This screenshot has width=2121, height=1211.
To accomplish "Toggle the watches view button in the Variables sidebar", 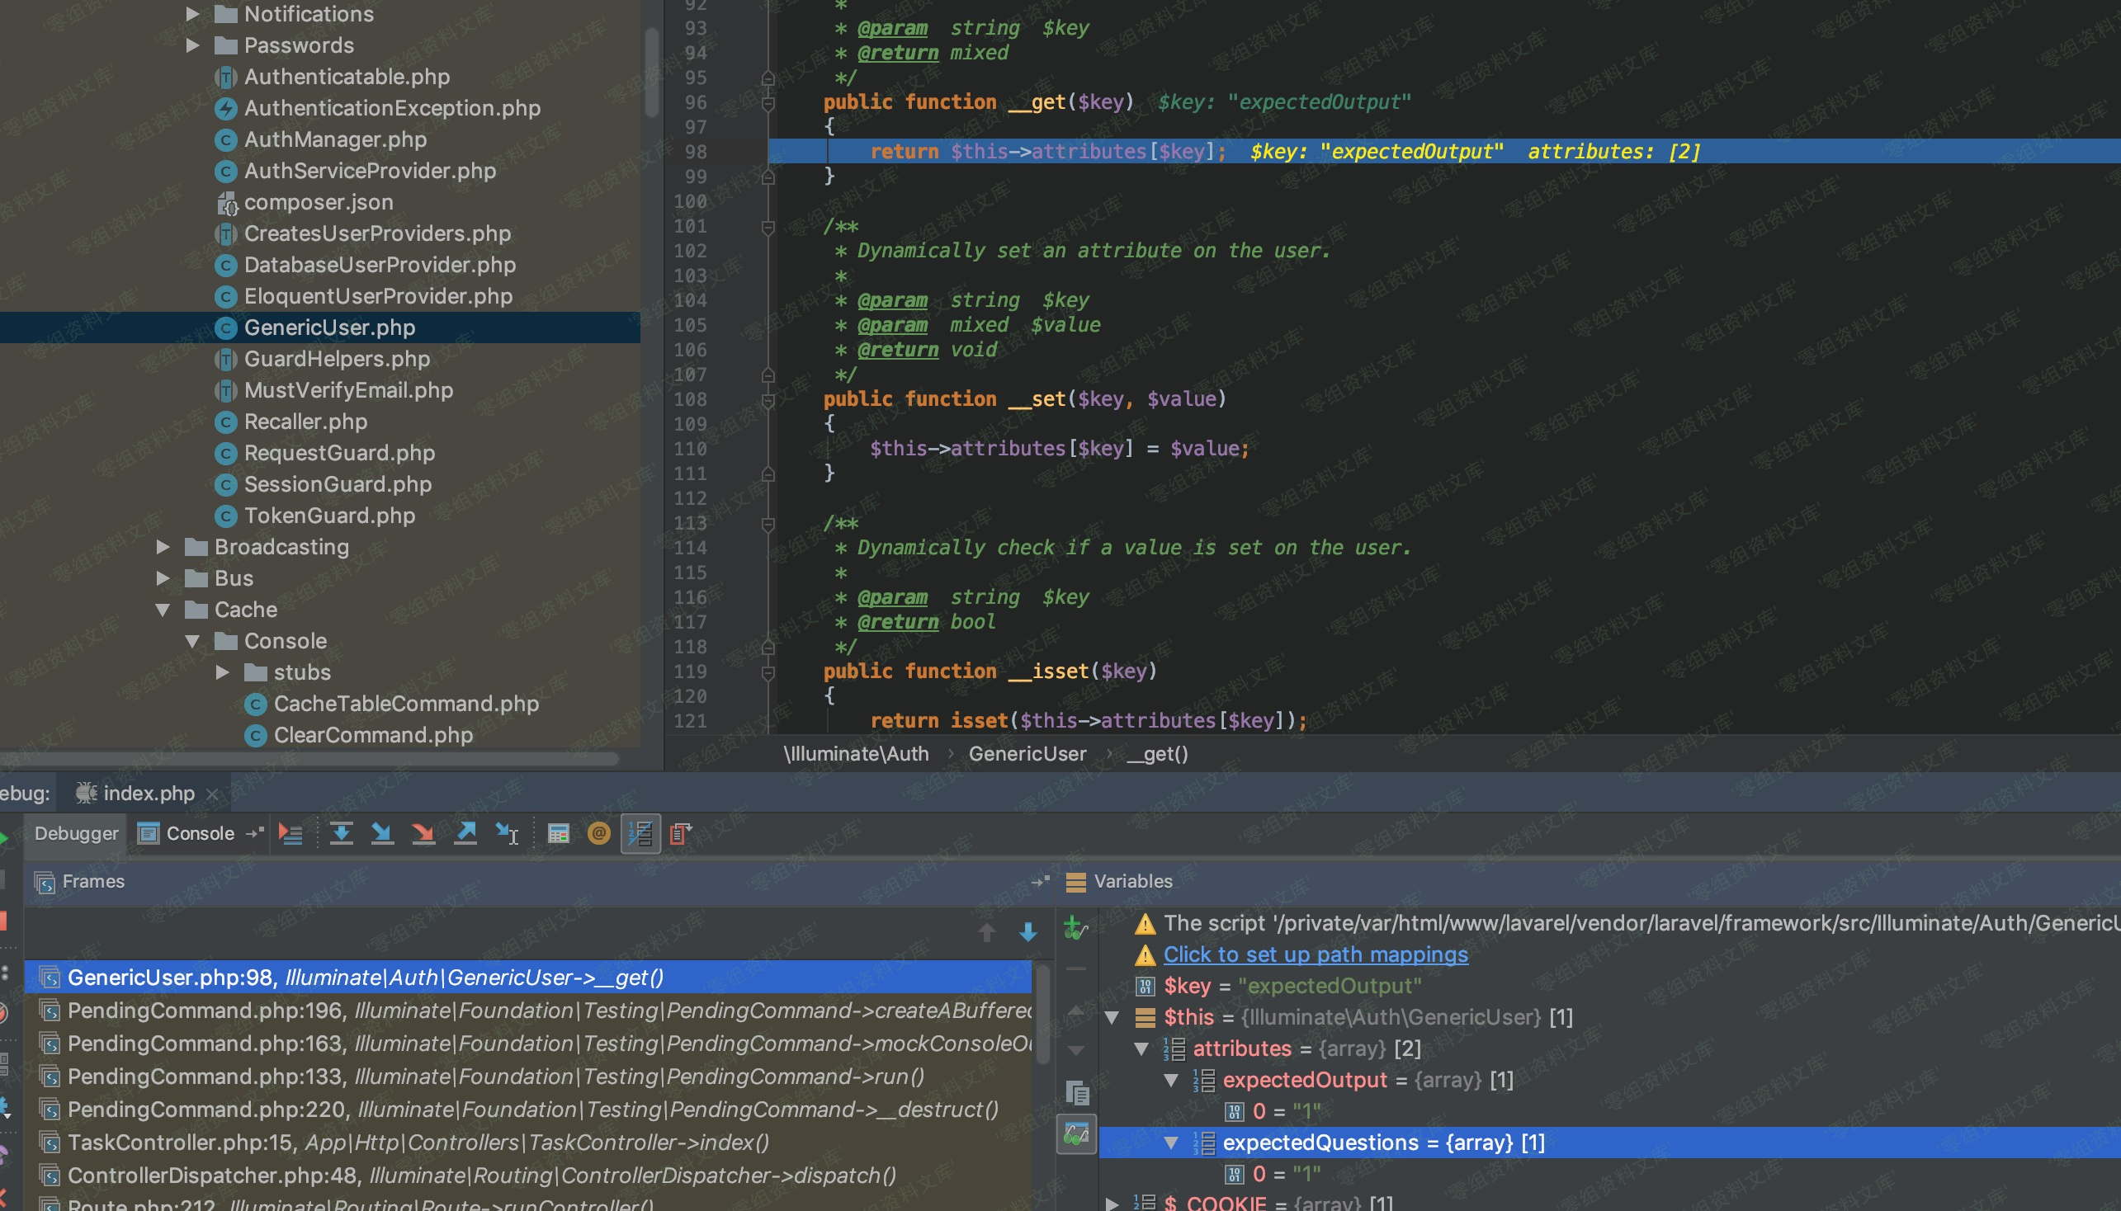I will coord(1076,1133).
